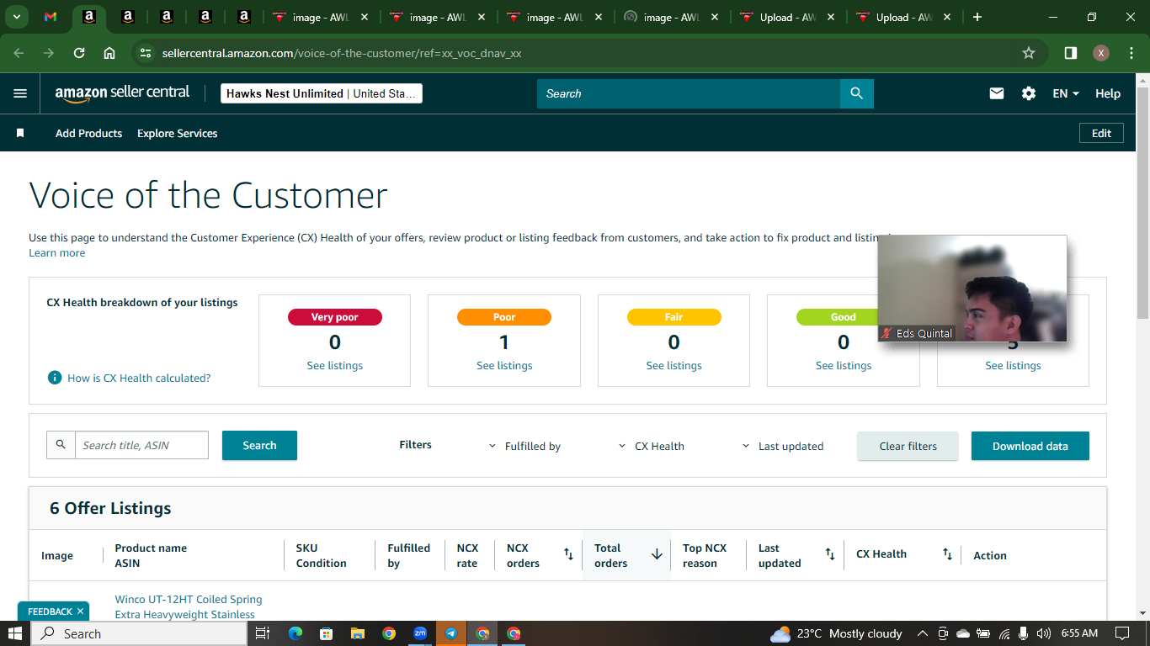Open the Chrome home page

(x=109, y=53)
